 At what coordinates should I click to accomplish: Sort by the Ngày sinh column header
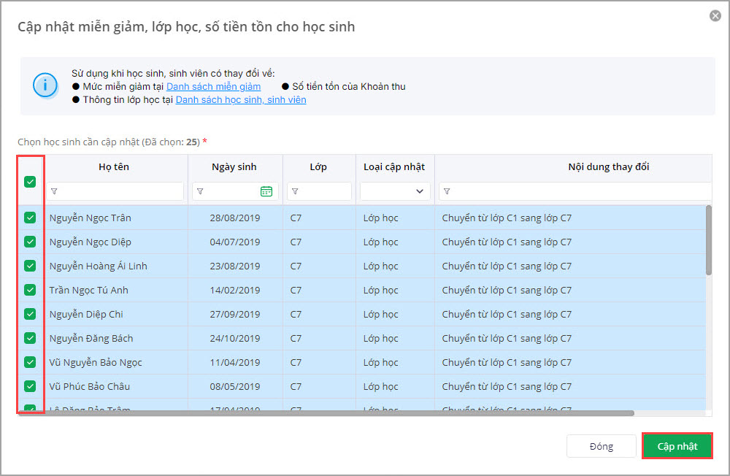coord(234,166)
